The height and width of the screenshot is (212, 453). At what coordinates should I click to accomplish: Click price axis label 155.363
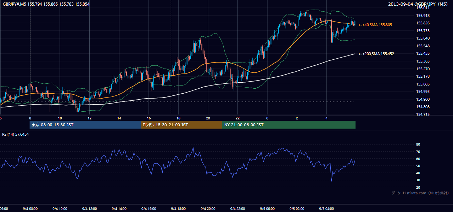423,61
